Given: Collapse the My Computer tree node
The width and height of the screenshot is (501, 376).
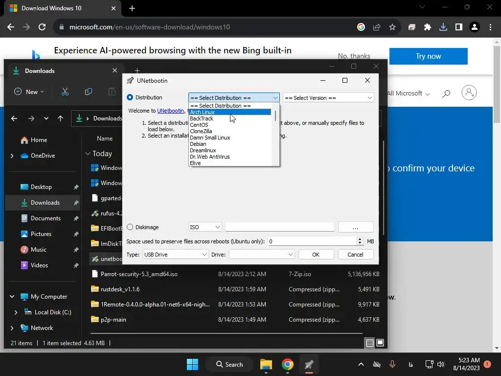Looking at the screenshot, I should (x=12, y=296).
